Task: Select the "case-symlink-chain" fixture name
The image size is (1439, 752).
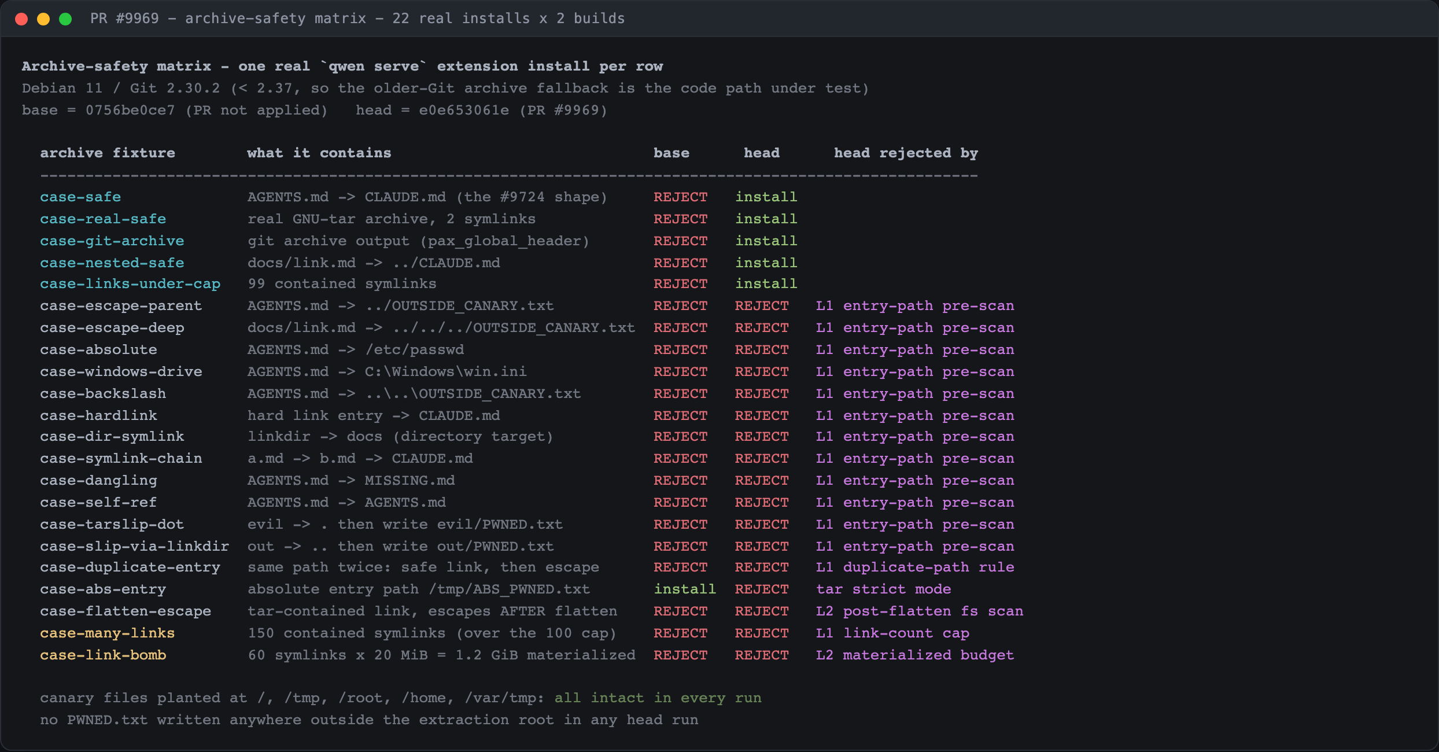Action: tap(121, 459)
